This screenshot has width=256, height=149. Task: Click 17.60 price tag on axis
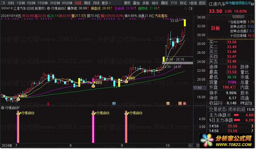click(197, 88)
